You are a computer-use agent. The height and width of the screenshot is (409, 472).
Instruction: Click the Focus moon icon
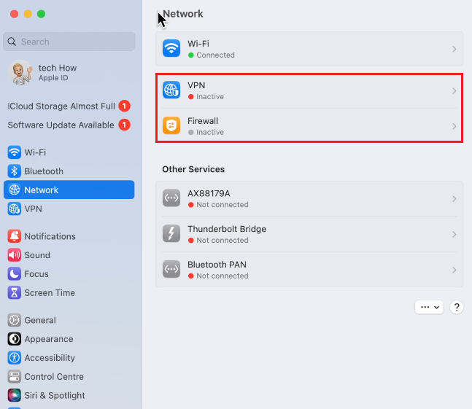point(14,273)
